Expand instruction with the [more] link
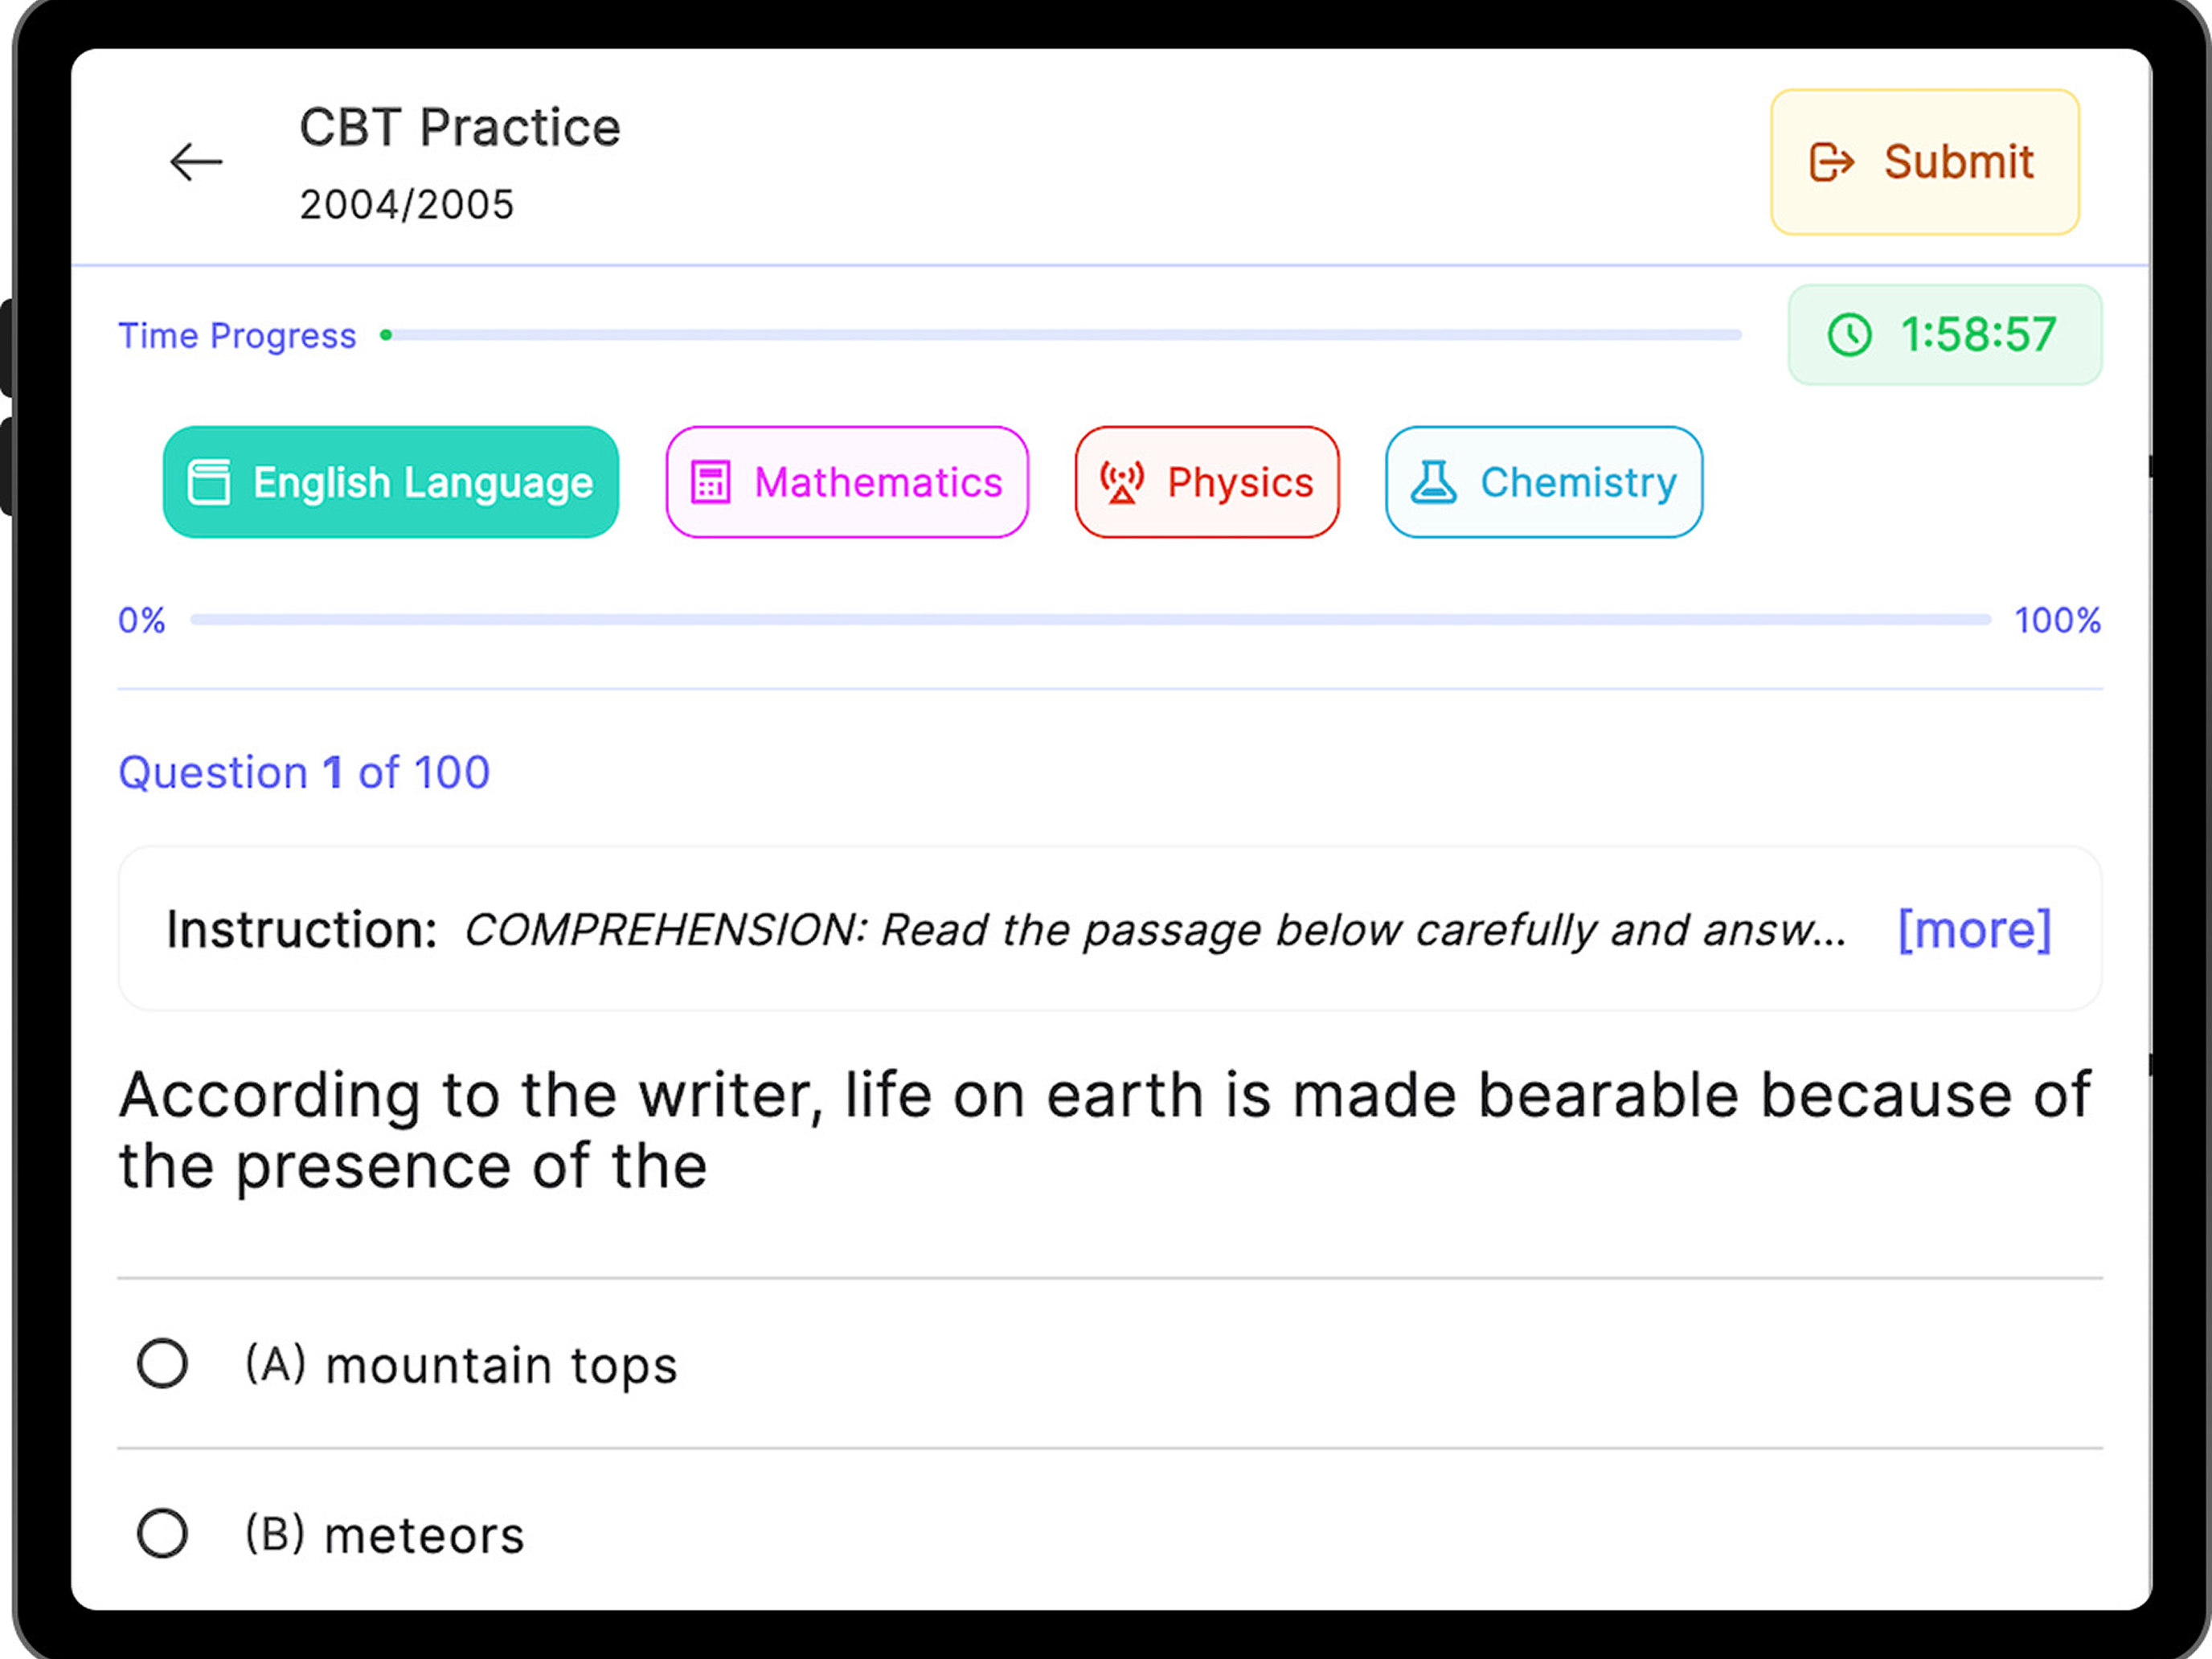The height and width of the screenshot is (1659, 2212). (x=1974, y=929)
